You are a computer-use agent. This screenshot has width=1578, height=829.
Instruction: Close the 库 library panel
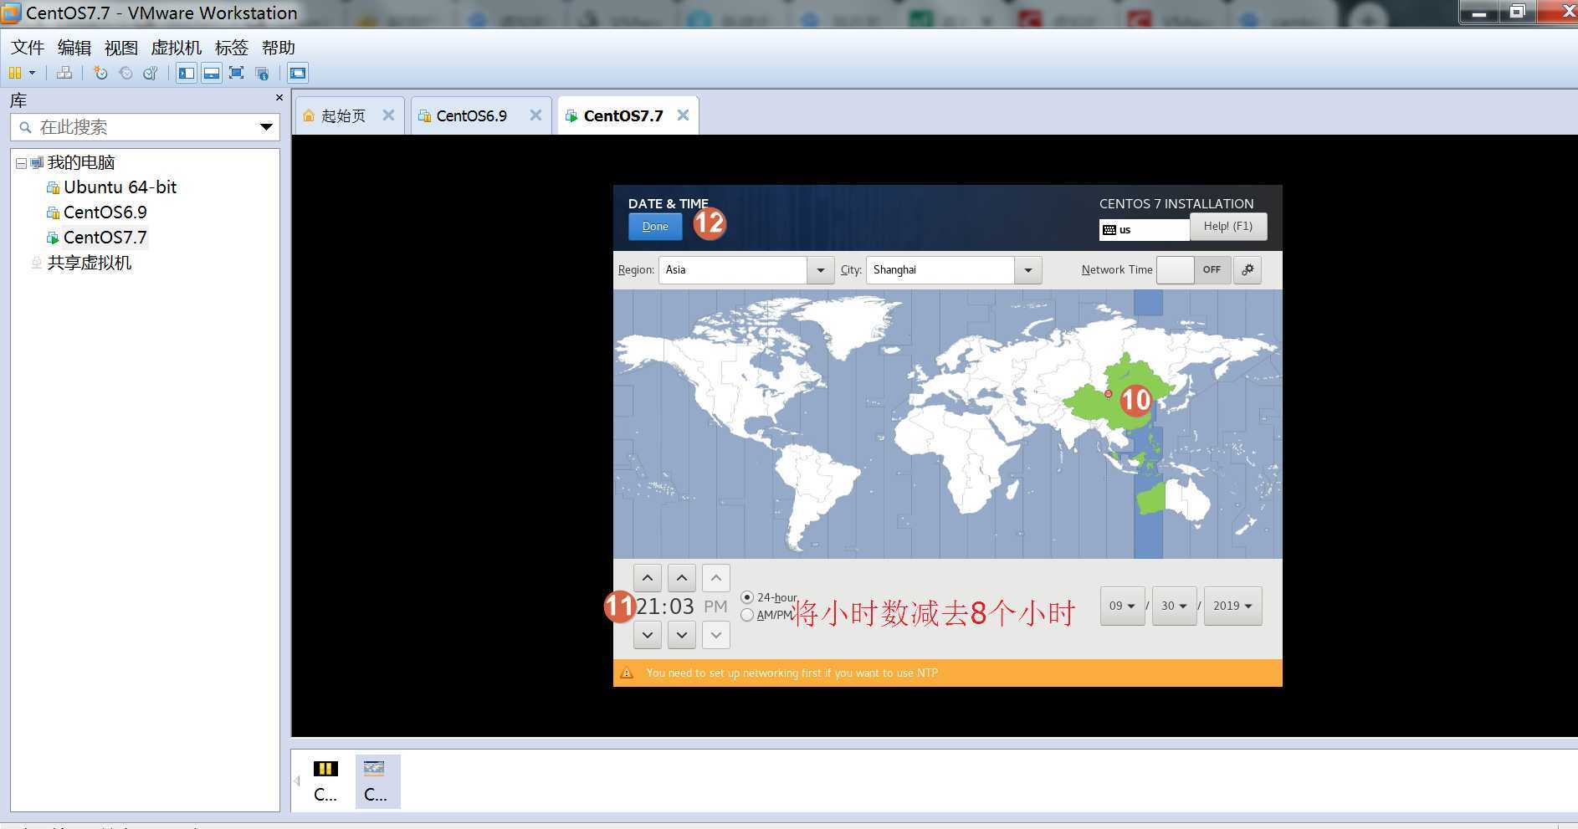(x=279, y=98)
